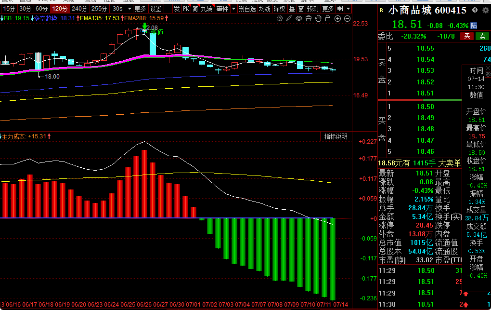
Task: Click the circled 1 info icon near stock name
Action: pos(475,10)
